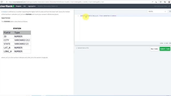Reload the page with the refresh icon
The image size is (171, 96).
tap(2, 2)
